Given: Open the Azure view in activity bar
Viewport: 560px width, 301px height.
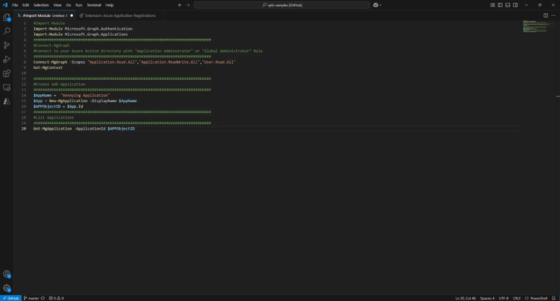Looking at the screenshot, I should (7, 101).
